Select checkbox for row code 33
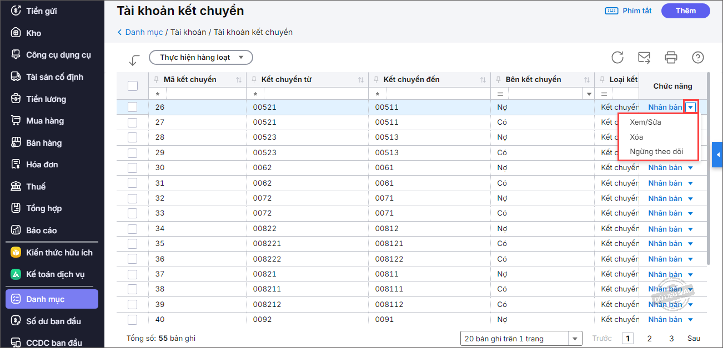This screenshot has width=723, height=348. [133, 213]
